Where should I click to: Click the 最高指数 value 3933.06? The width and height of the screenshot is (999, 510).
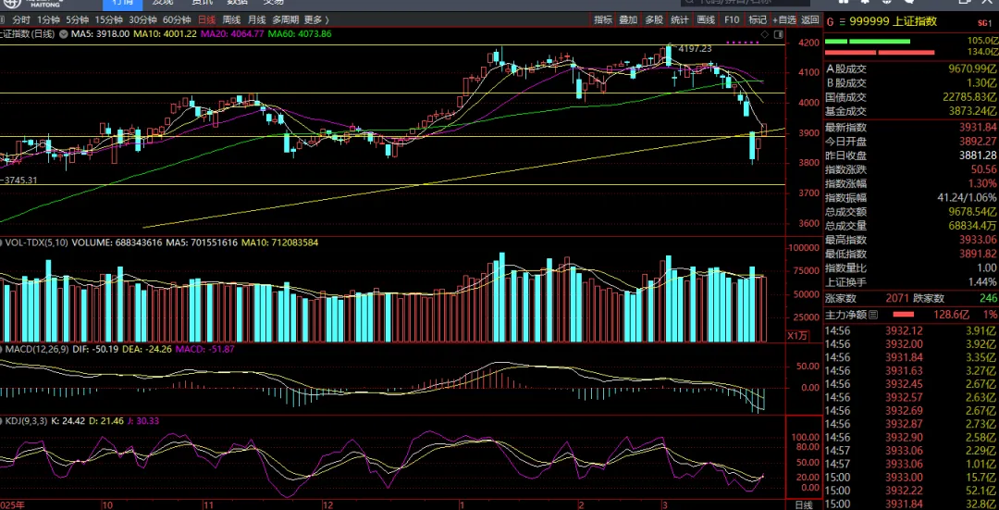pyautogui.click(x=978, y=240)
